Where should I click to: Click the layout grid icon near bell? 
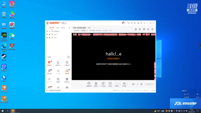[x=144, y=29]
